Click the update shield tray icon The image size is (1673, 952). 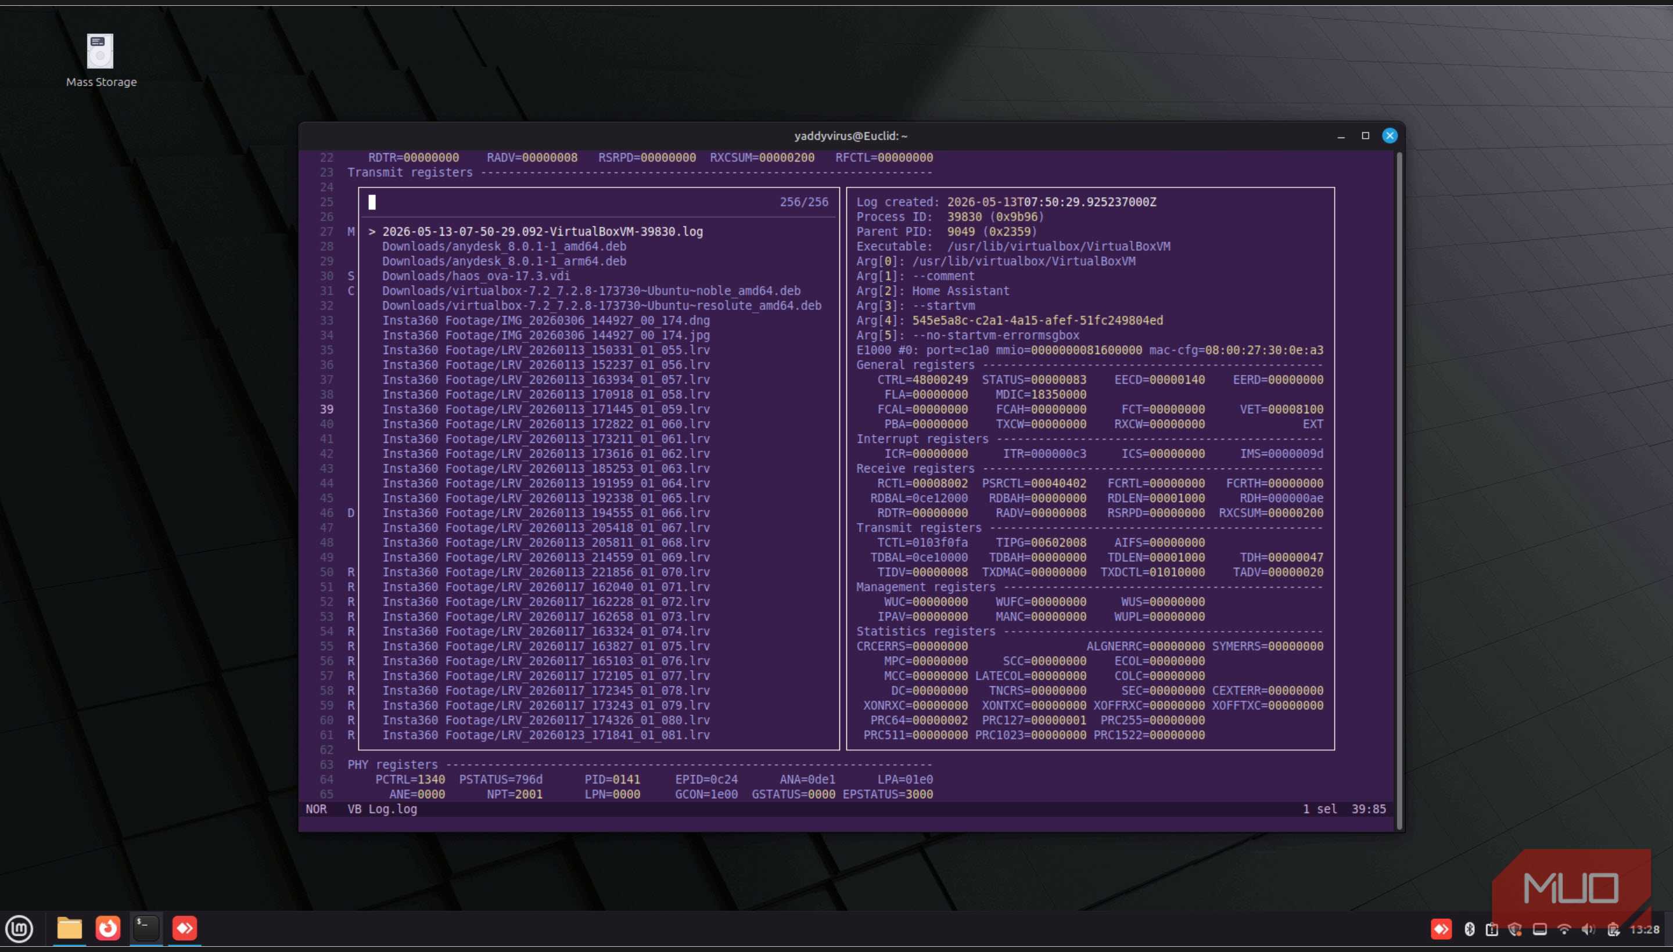1514,929
